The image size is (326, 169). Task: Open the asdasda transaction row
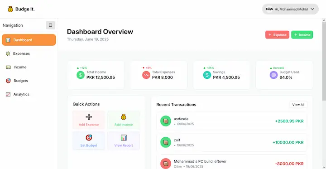coord(232,121)
